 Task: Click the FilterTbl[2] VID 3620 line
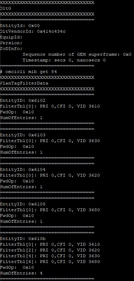coord(50,250)
